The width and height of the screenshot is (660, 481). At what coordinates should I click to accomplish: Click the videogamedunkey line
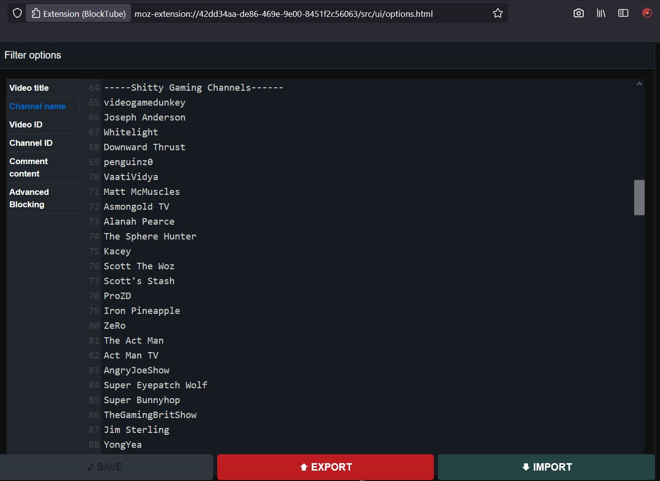144,103
